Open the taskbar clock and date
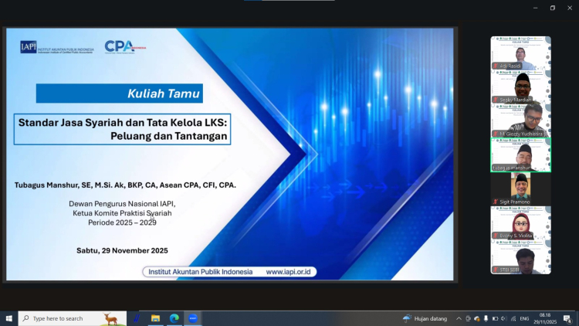Viewport: 579px width, 326px height. [545, 318]
